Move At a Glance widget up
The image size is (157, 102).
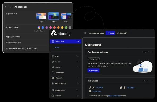pyautogui.click(x=144, y=81)
